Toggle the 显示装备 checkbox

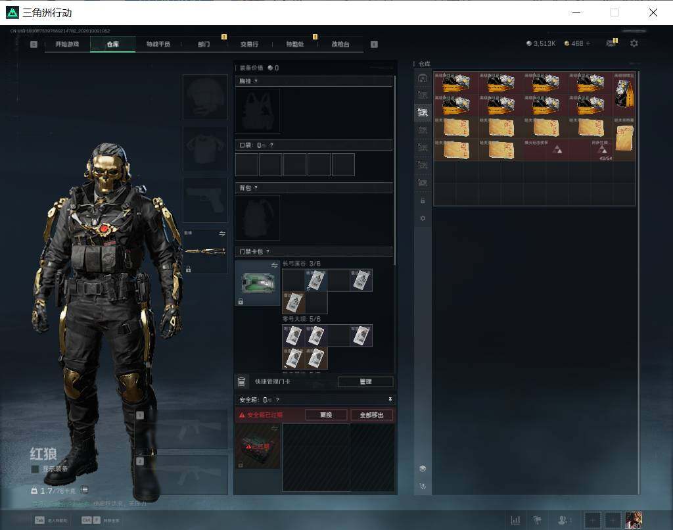pyautogui.click(x=35, y=469)
